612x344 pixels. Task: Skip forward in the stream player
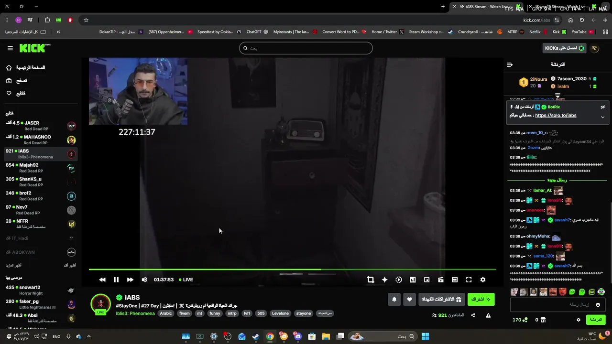130,279
